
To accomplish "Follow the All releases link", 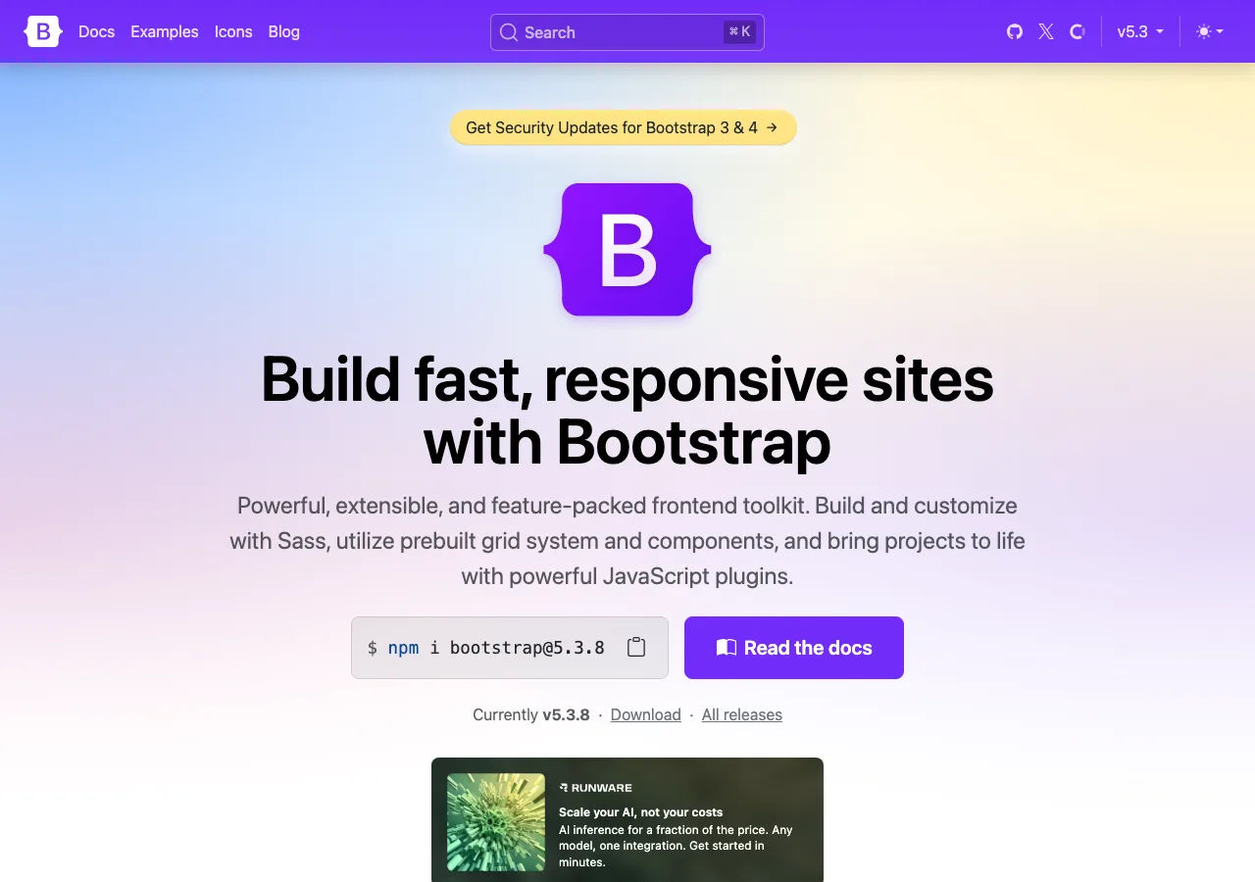I will 742,714.
